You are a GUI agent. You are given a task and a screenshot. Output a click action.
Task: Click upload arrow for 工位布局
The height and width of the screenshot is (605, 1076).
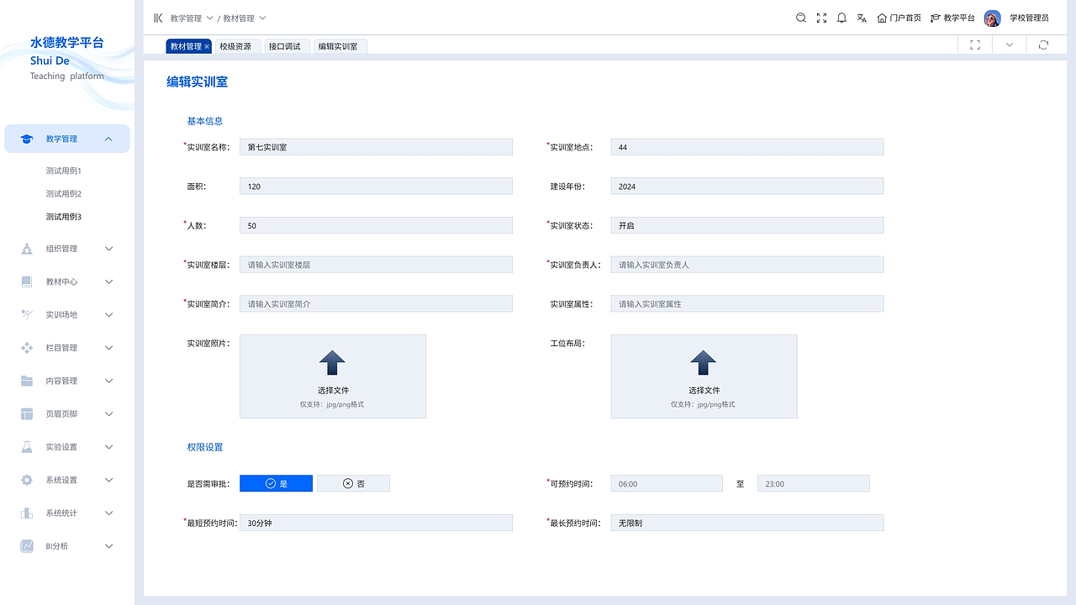tap(703, 363)
